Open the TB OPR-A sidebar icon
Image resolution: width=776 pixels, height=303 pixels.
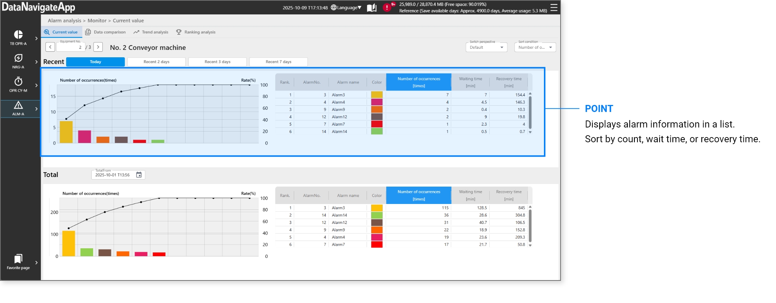18,35
